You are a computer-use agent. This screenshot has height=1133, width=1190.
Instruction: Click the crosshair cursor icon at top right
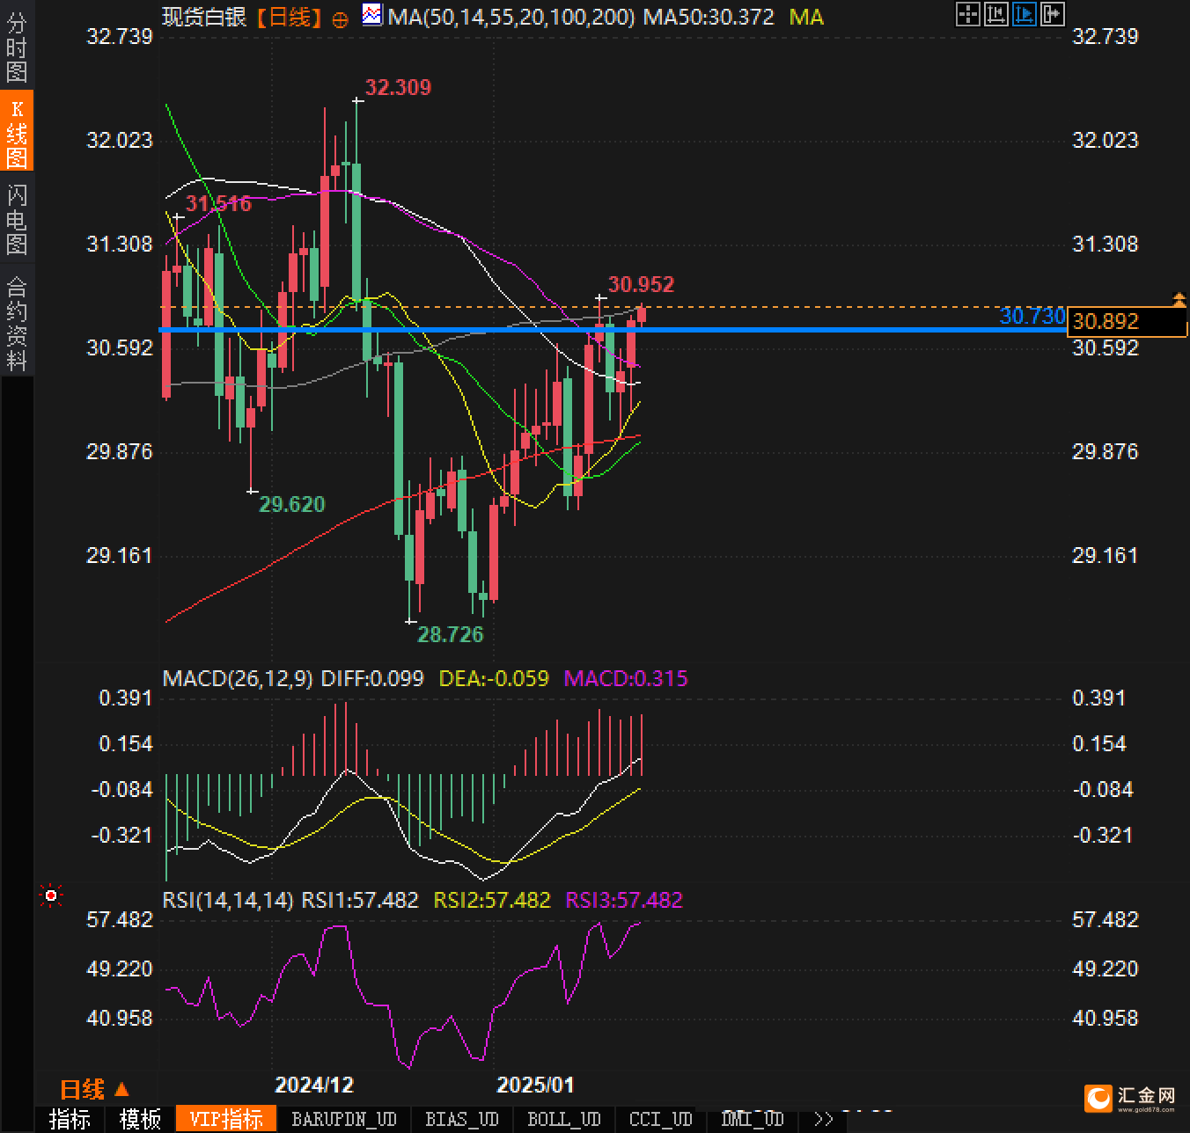[968, 14]
